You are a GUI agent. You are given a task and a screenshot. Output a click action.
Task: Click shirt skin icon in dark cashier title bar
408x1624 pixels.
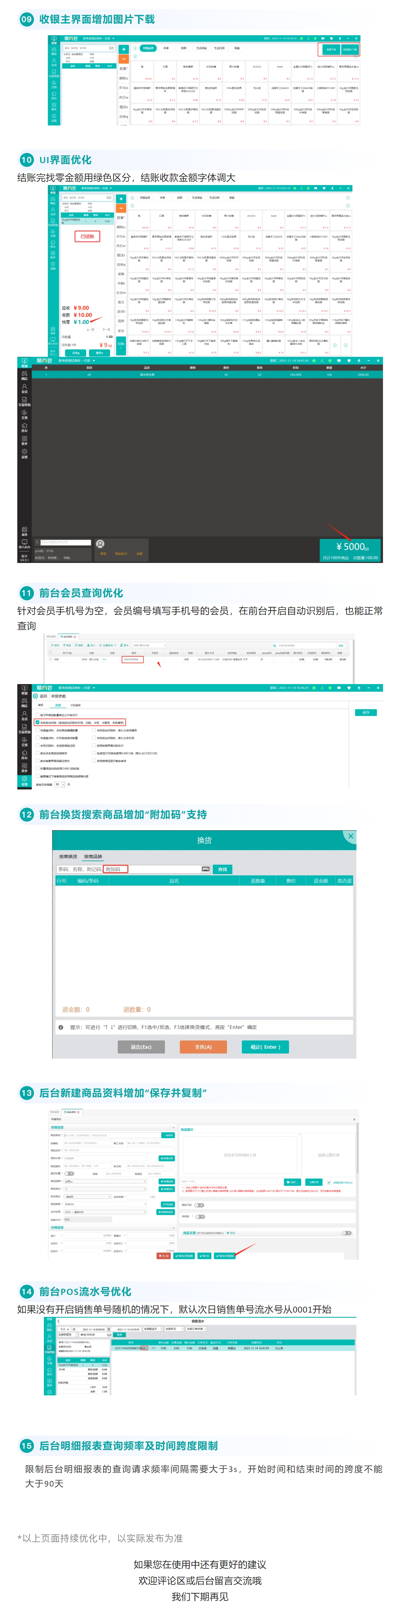[349, 361]
